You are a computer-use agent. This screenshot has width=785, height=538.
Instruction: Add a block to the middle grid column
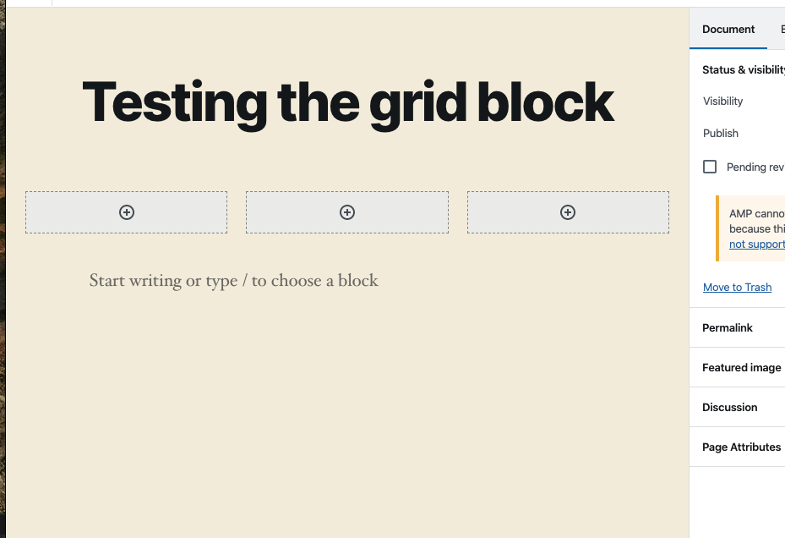point(346,211)
